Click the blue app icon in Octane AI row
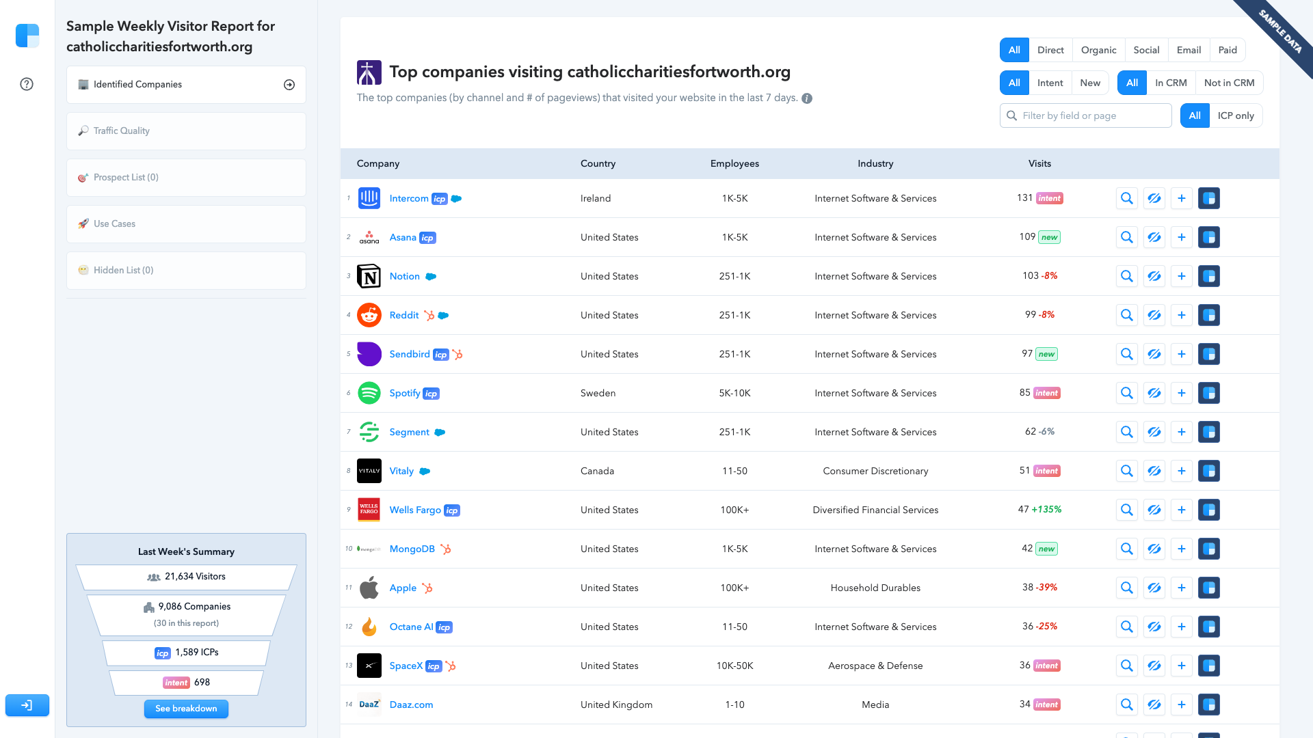This screenshot has width=1313, height=738. point(1209,627)
